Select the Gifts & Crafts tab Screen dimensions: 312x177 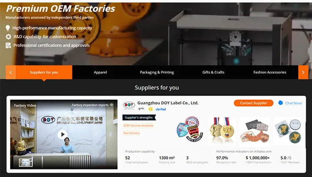click(x=213, y=73)
